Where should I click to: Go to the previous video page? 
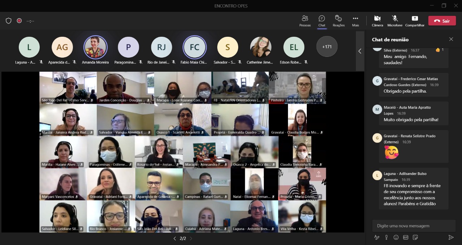click(175, 239)
